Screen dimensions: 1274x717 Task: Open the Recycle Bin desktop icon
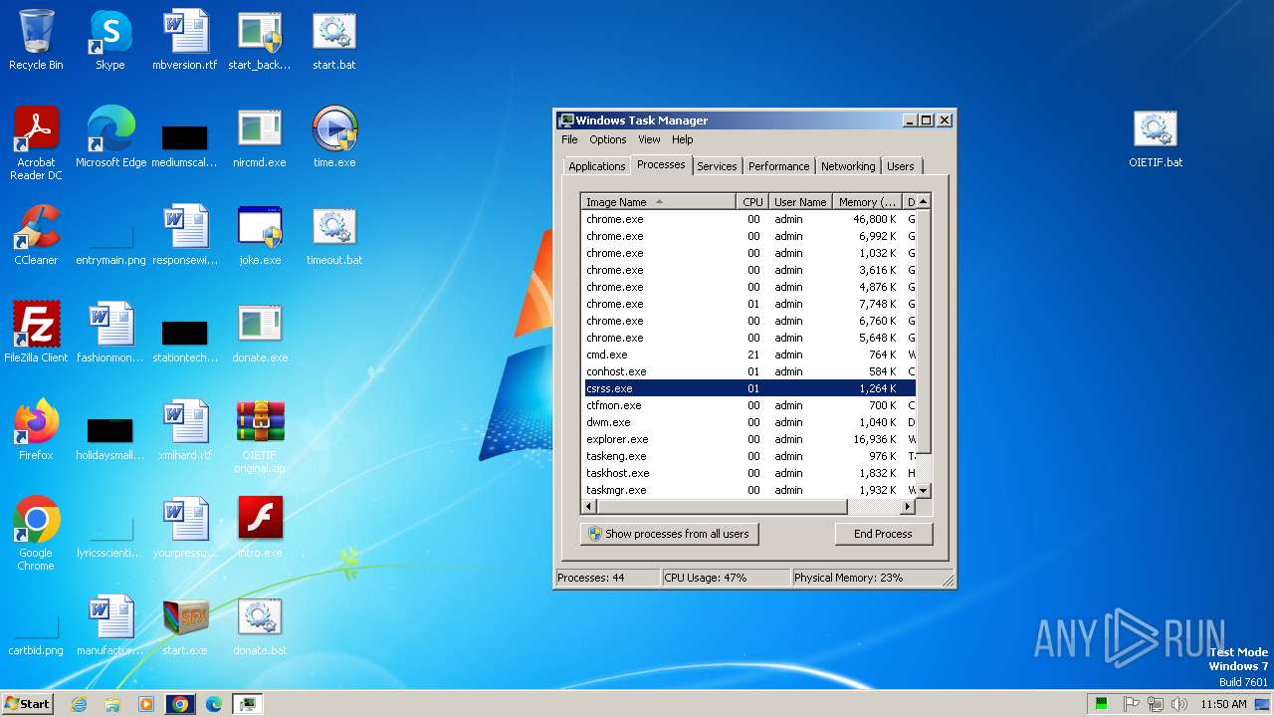36,40
